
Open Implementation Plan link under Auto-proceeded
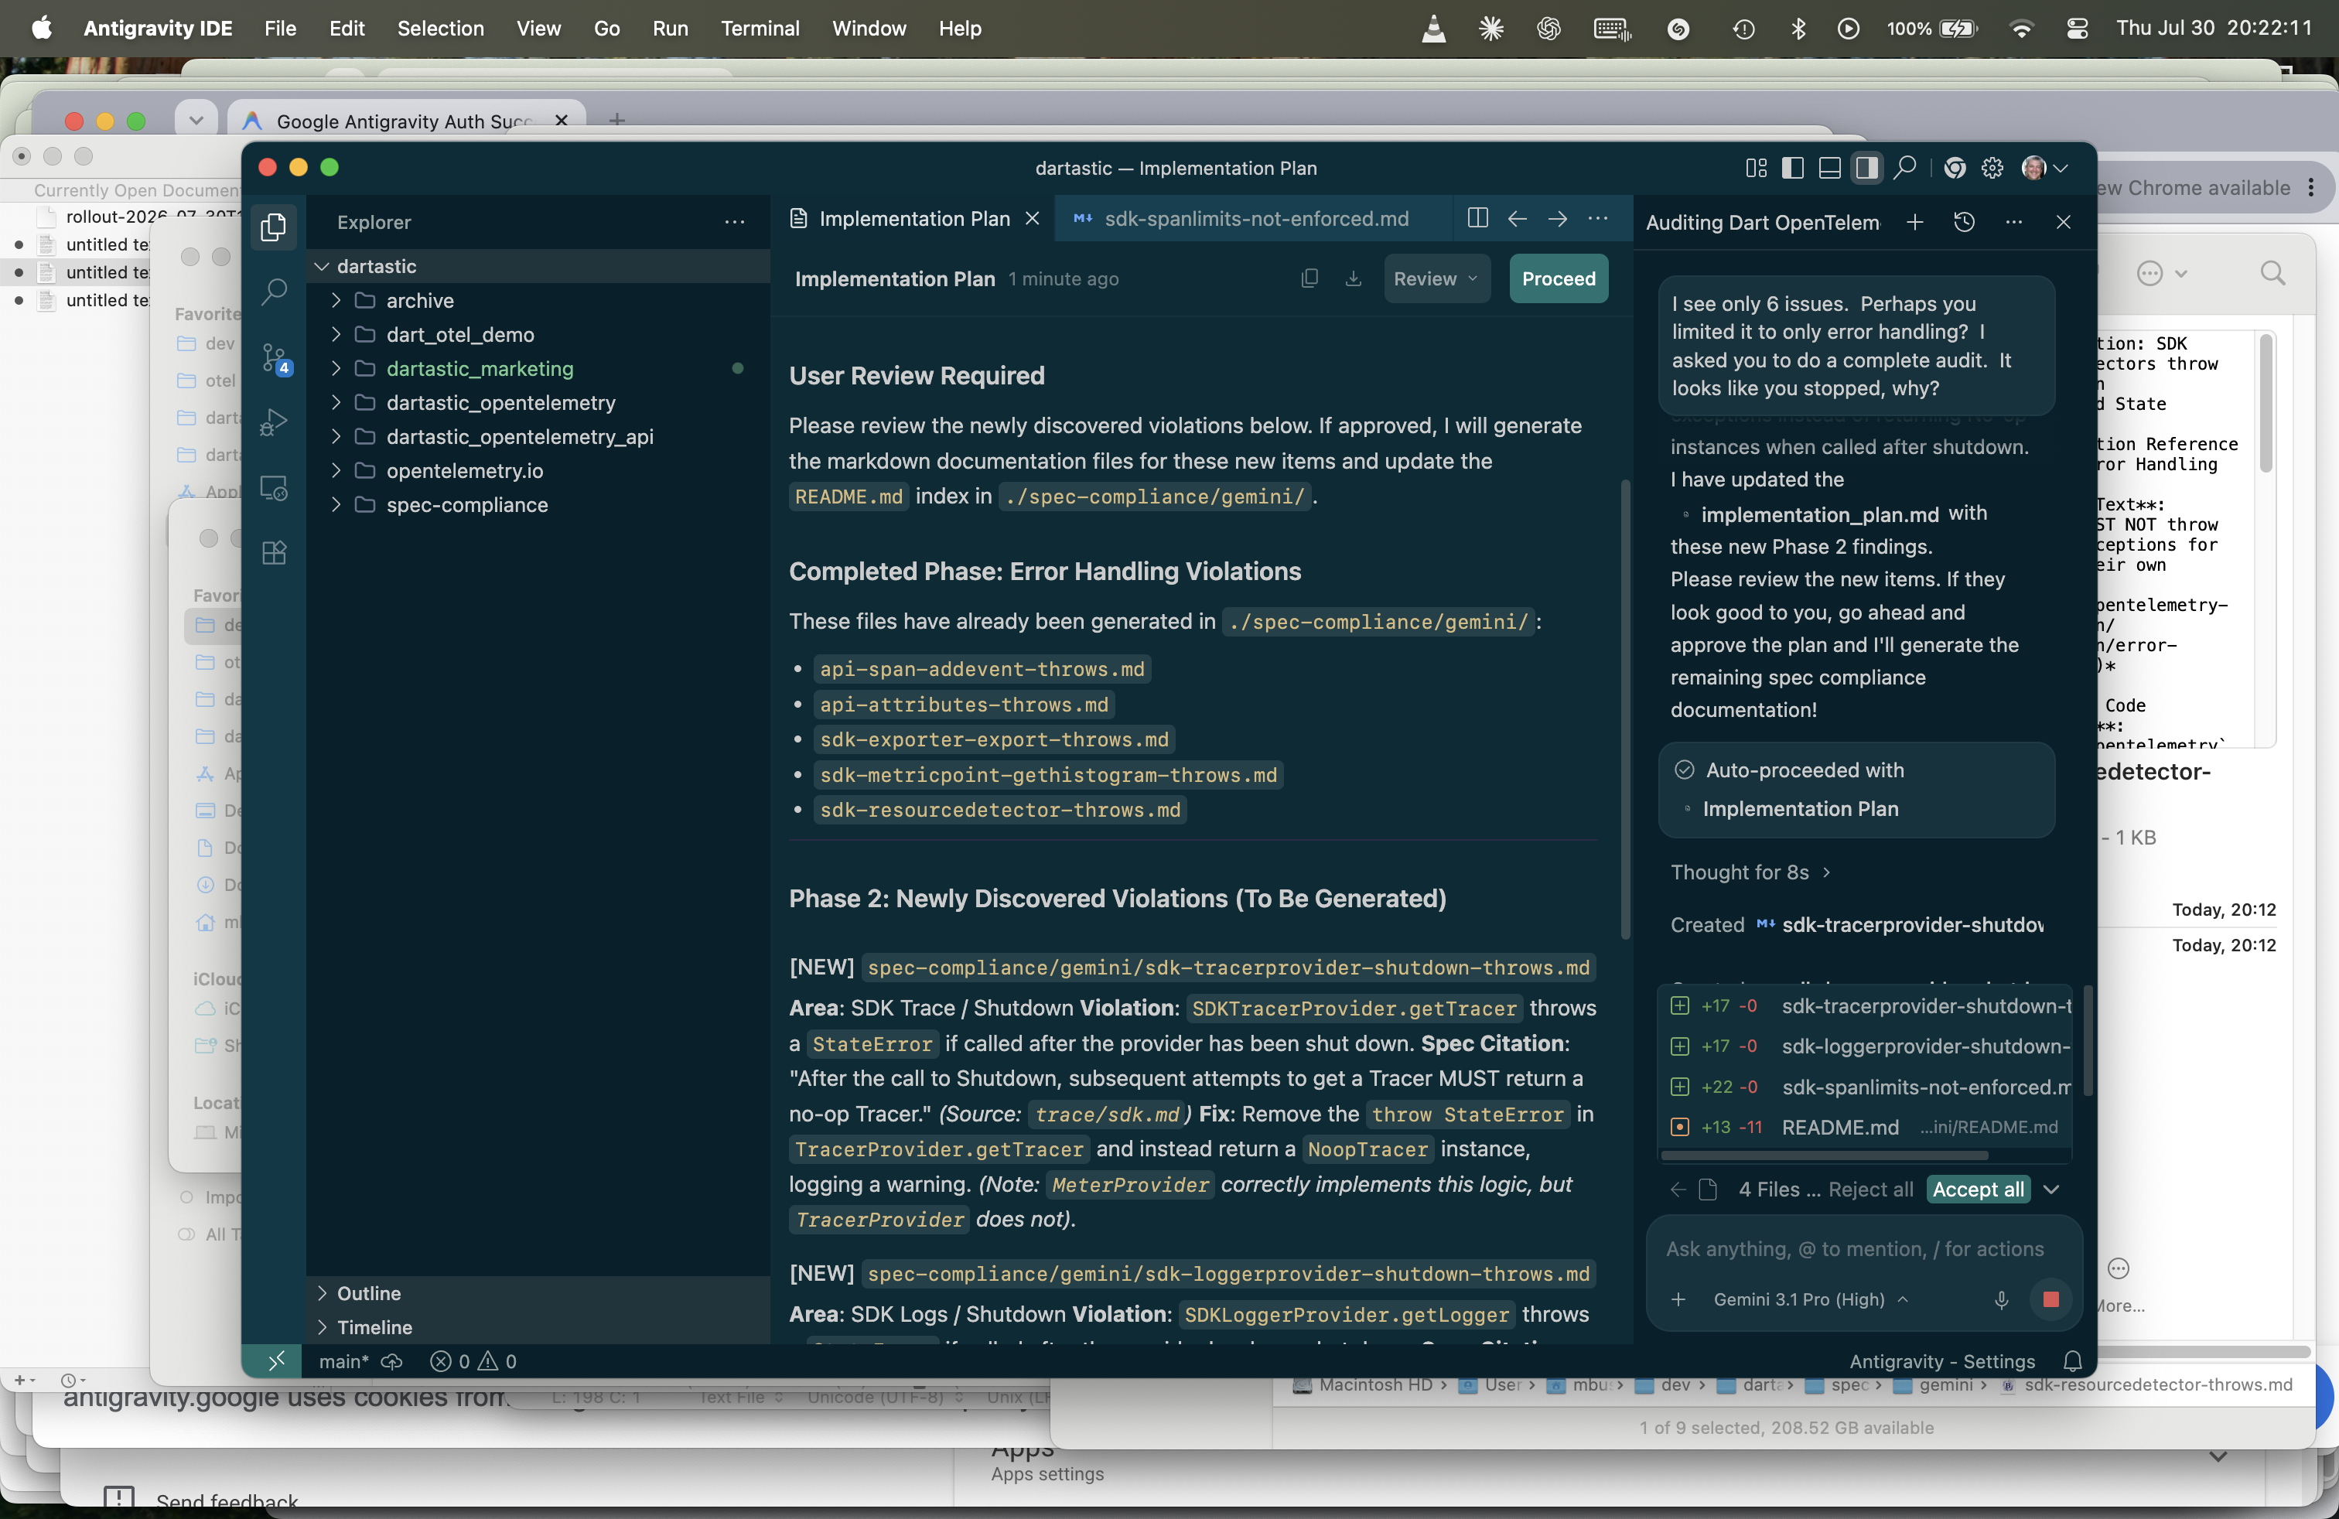(x=1799, y=809)
